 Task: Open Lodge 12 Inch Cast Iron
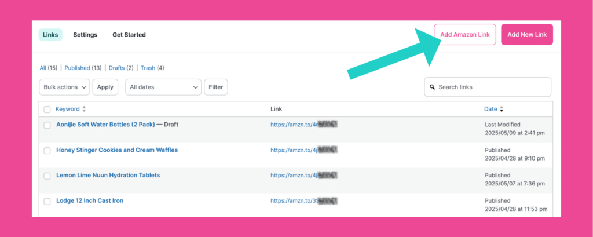pos(90,200)
